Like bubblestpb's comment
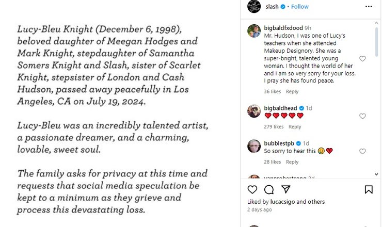This screenshot has height=227, width=382. coord(362,151)
